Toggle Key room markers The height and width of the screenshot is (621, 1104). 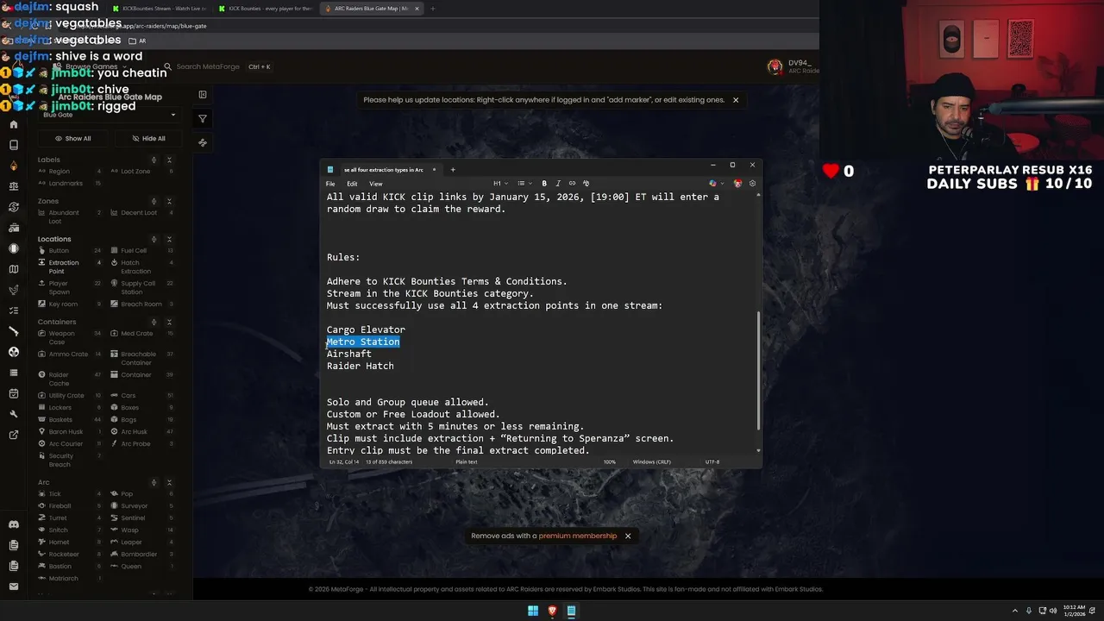point(70,304)
